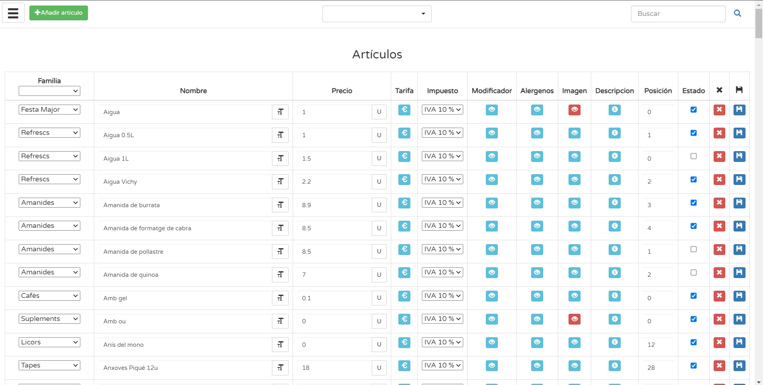Click translate text icon for Aigua 1L
Screen dimensions: 763x385
click(x=280, y=159)
